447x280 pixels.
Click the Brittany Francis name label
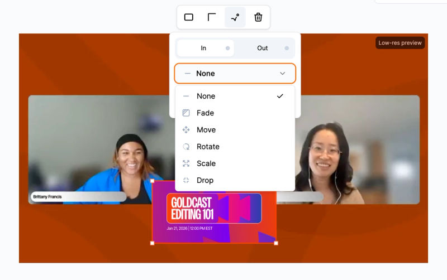click(x=78, y=197)
